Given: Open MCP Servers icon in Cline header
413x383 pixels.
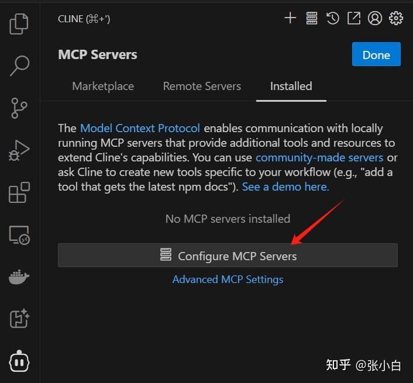Looking at the screenshot, I should [312, 18].
